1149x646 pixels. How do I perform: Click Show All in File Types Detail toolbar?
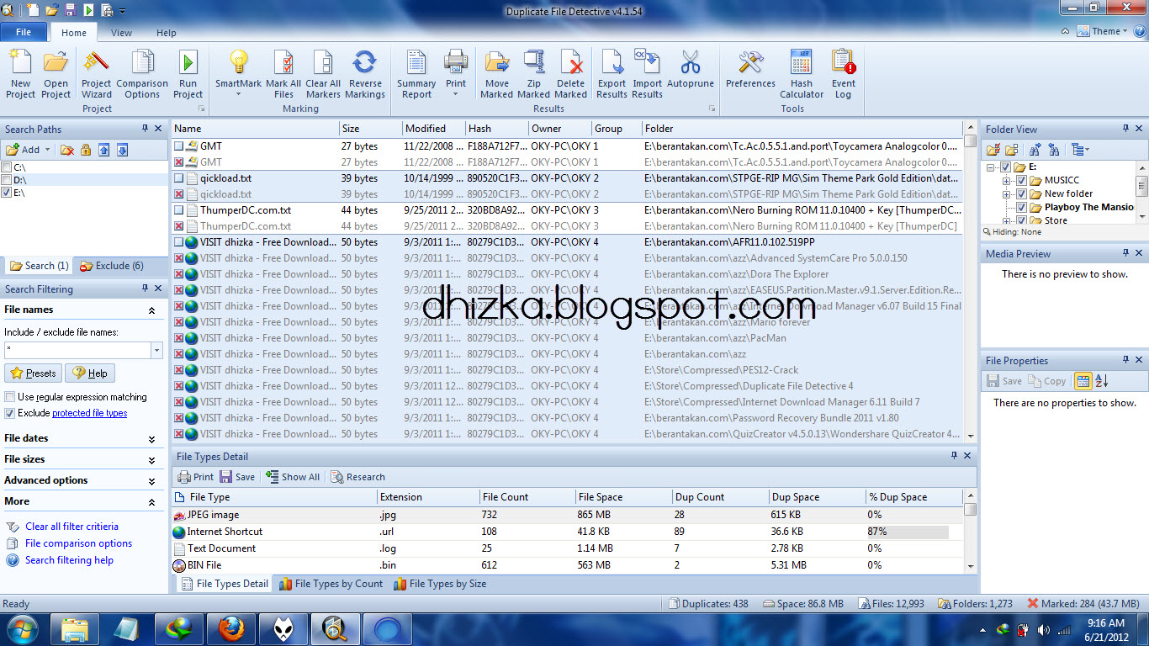point(293,477)
